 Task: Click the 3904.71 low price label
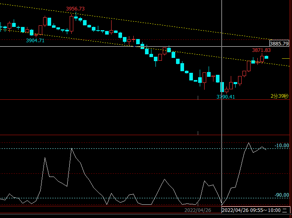pyautogui.click(x=35, y=41)
